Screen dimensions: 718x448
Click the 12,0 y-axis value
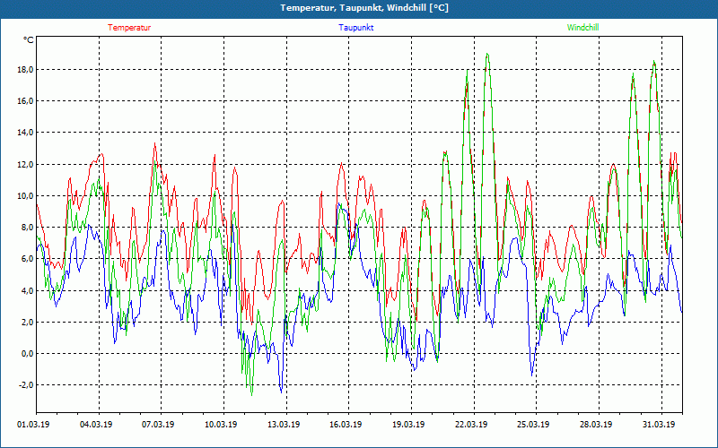(25, 164)
